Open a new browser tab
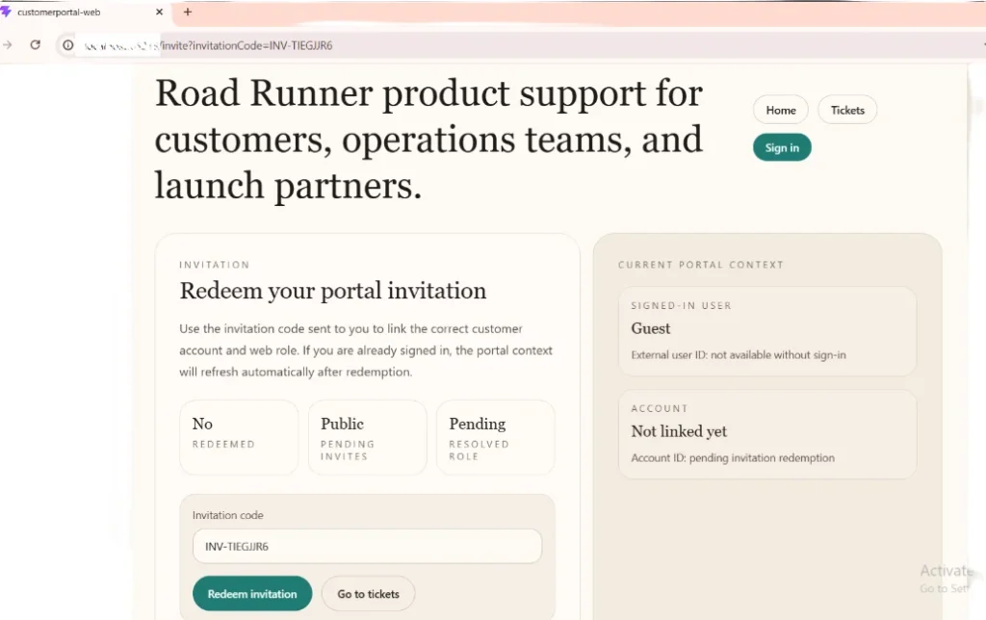The height and width of the screenshot is (620, 986). click(x=188, y=12)
